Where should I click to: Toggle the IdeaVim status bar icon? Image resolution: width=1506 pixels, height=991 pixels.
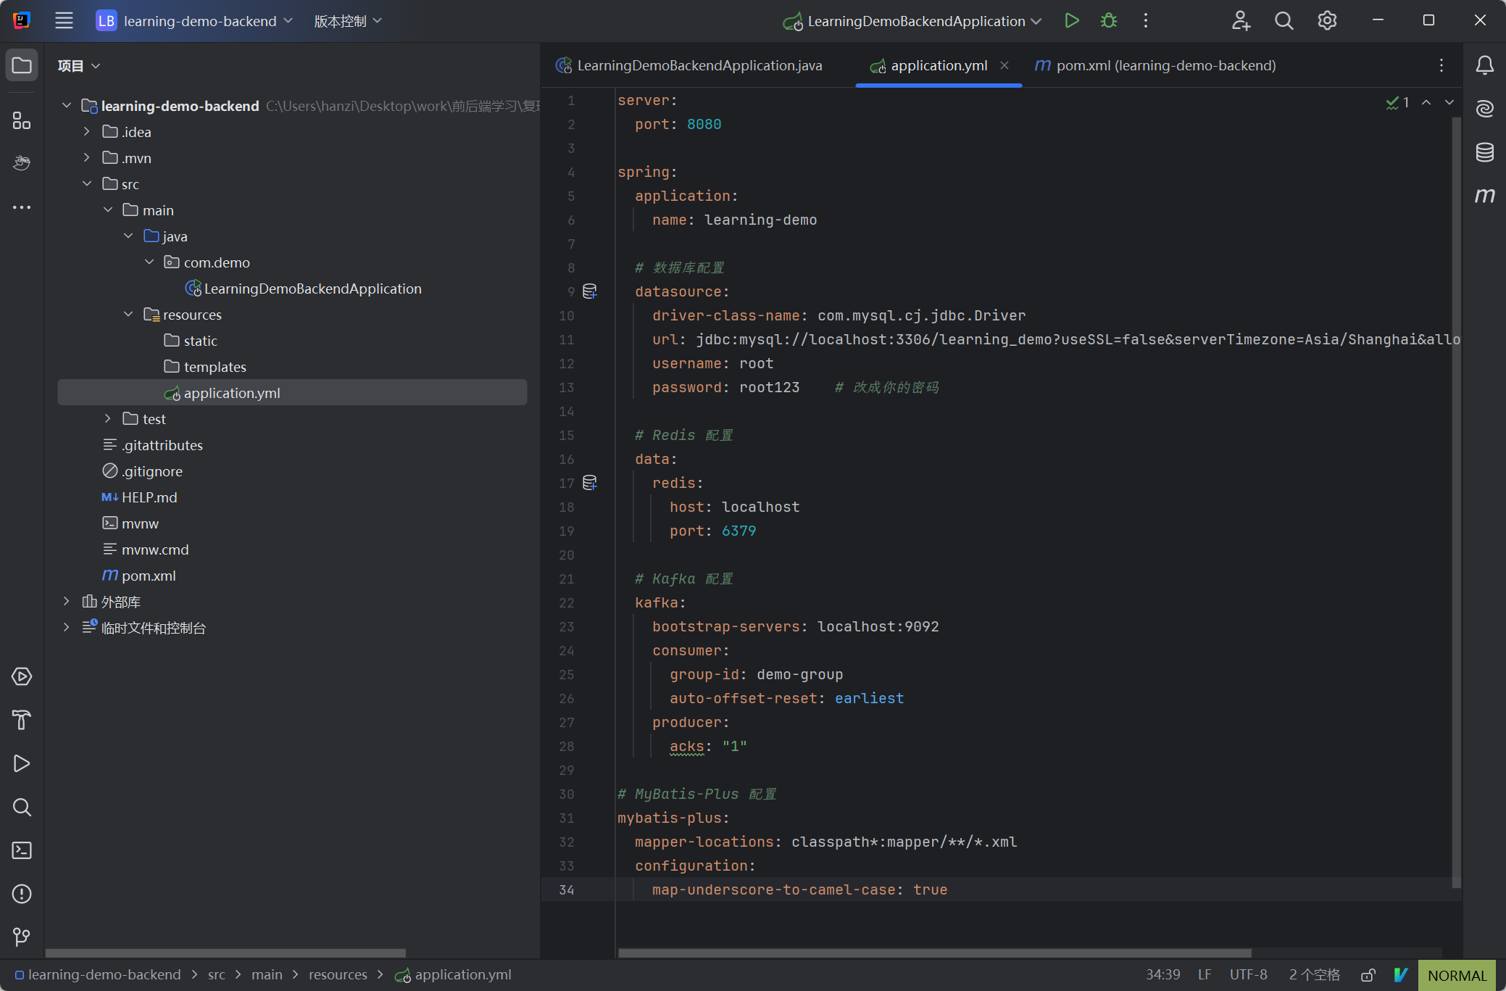tap(1400, 975)
